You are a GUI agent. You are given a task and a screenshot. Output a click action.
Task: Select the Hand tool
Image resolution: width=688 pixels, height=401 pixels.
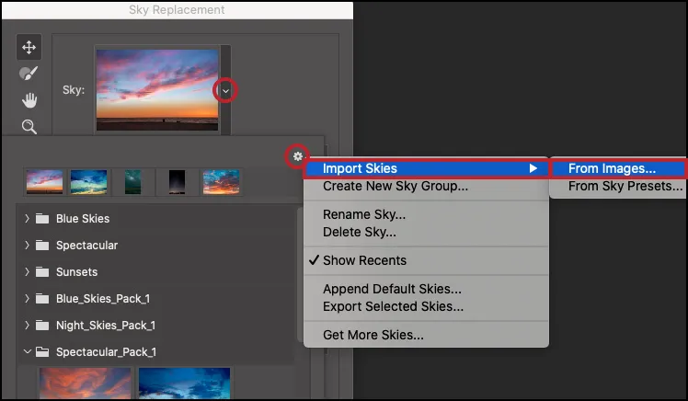click(x=29, y=100)
